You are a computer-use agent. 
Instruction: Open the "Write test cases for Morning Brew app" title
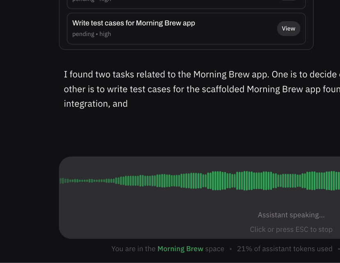pos(133,23)
